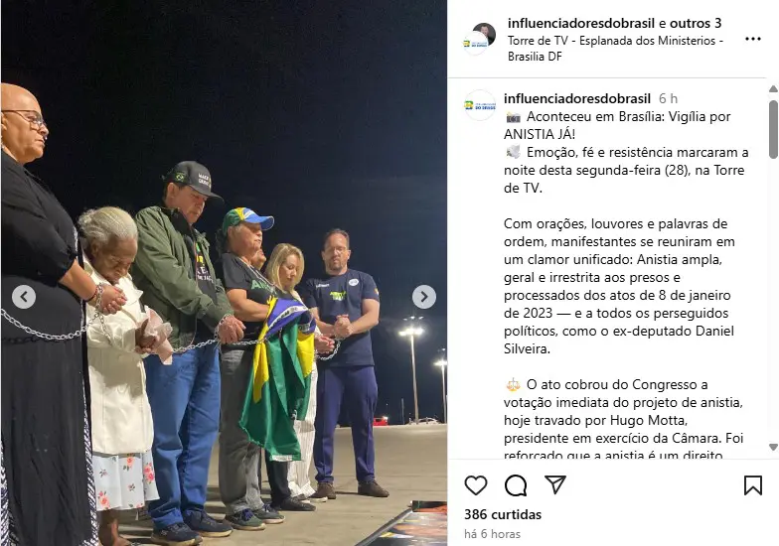Open the Torre de TV location link
Image resolution: width=779 pixels, height=546 pixels.
coord(615,48)
